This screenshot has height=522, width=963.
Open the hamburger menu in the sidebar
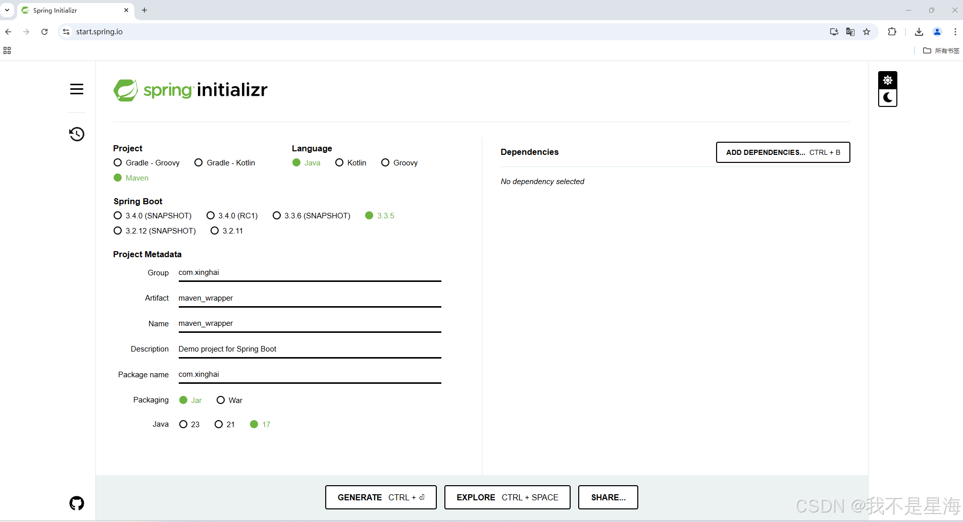tap(77, 89)
